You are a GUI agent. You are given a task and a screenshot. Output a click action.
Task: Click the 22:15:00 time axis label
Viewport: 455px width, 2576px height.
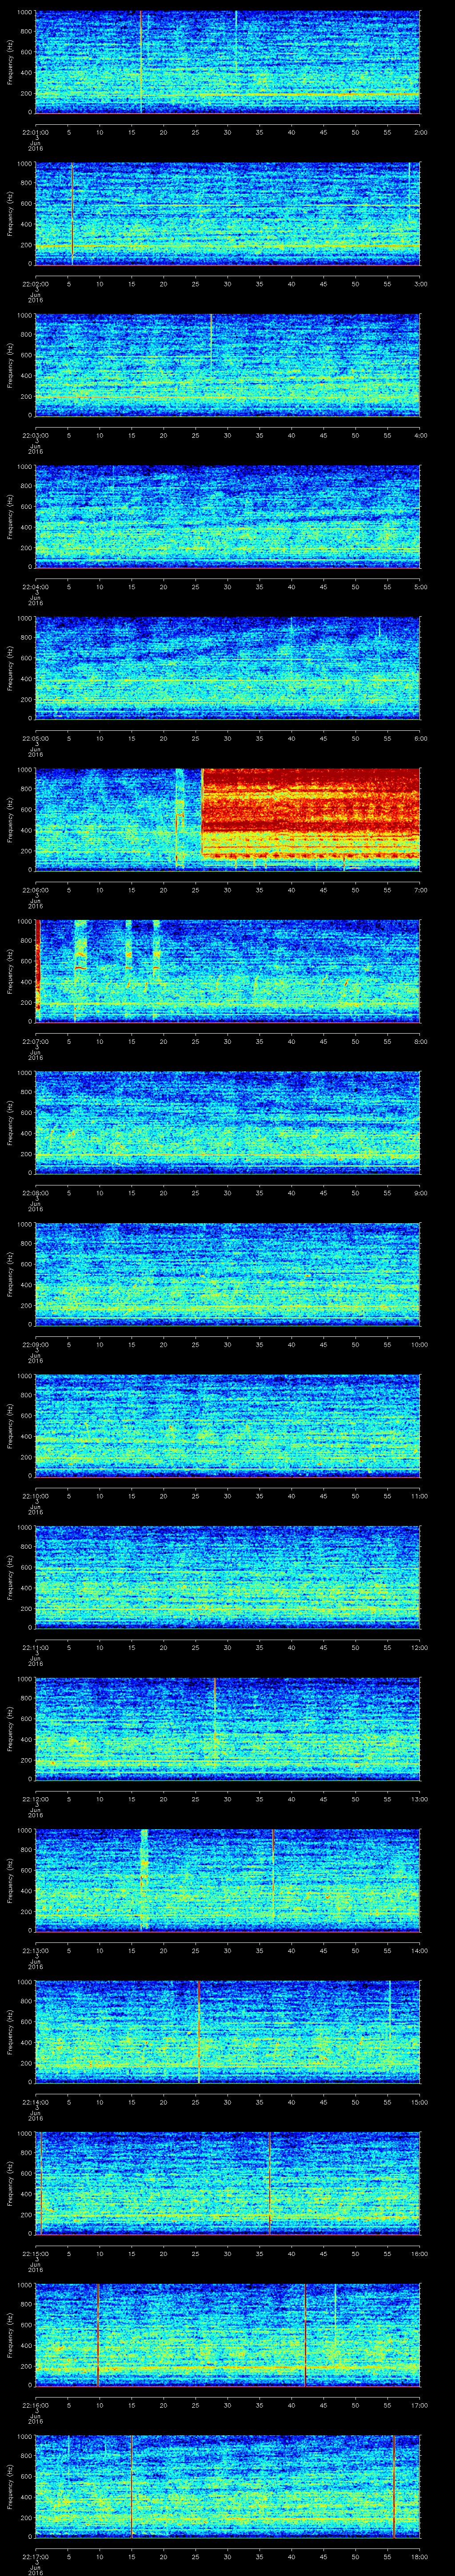tap(35, 2254)
